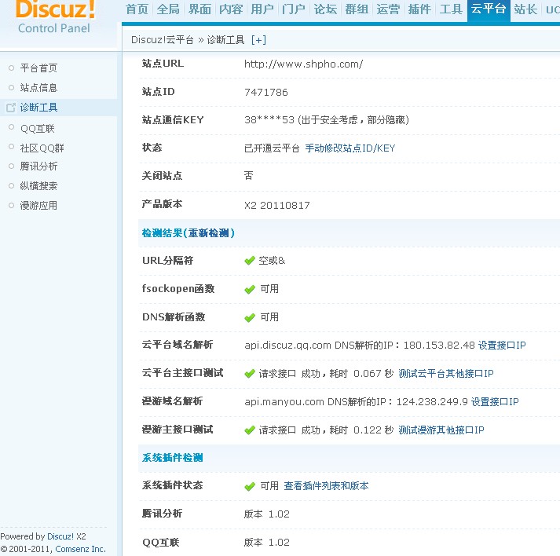Open the 内容 top menu
The width and height of the screenshot is (560, 556).
[231, 9]
